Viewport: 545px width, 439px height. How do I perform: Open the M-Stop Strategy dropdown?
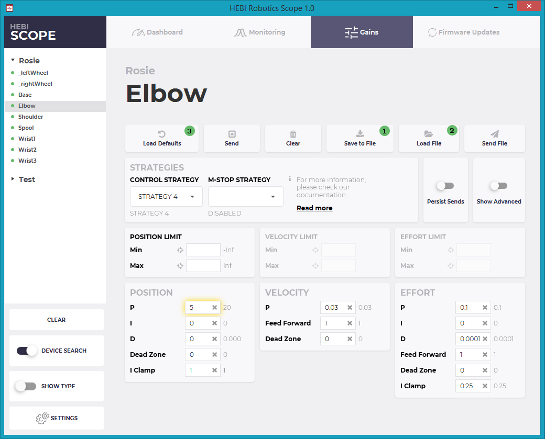(245, 196)
